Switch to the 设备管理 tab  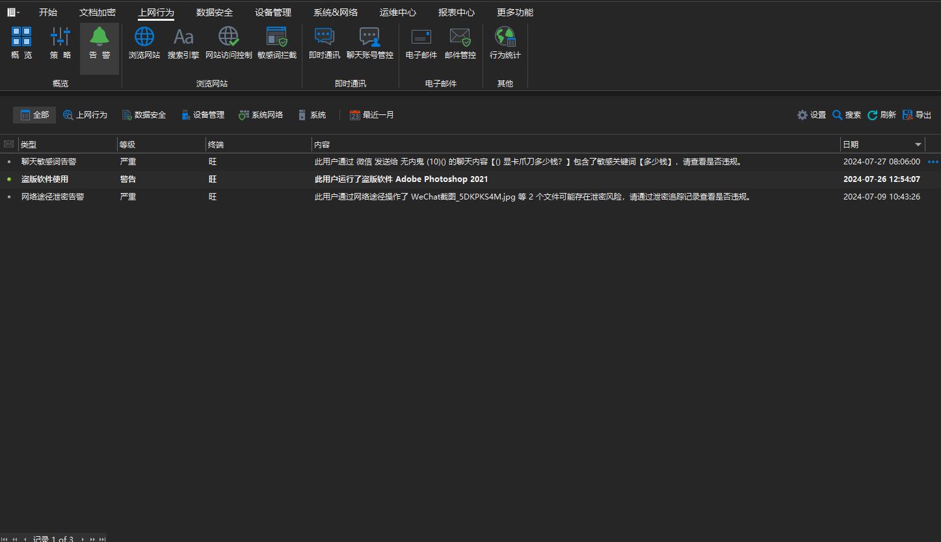273,12
